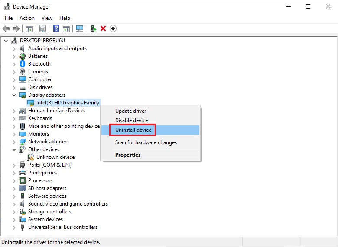The image size is (338, 247).
Task: Collapse the DESKTOP-RBGBU6U root node
Action: point(6,41)
